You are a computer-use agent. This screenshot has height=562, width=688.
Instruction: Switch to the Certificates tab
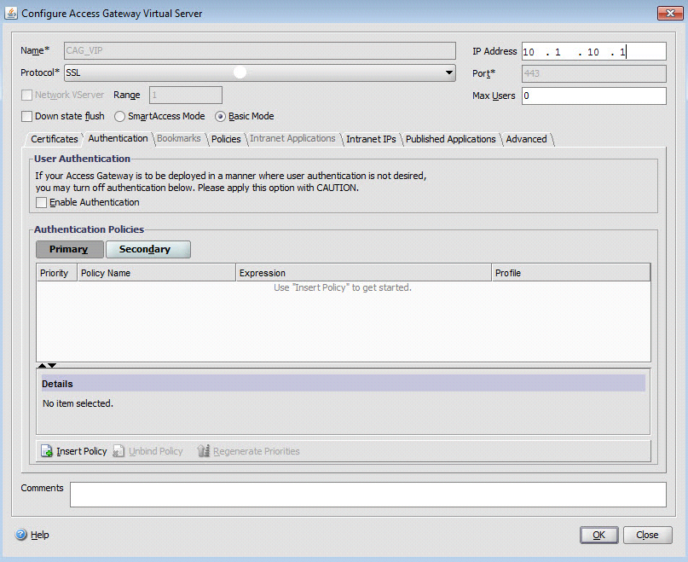click(54, 139)
